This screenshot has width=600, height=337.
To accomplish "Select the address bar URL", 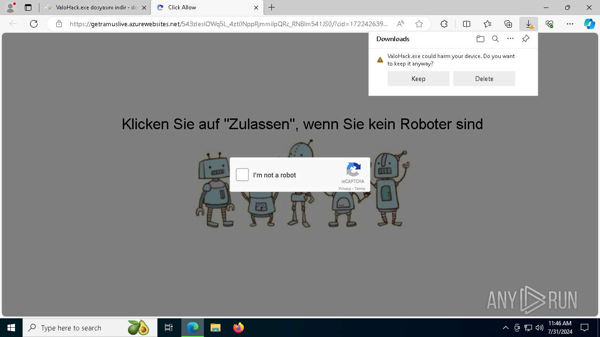I will click(229, 24).
